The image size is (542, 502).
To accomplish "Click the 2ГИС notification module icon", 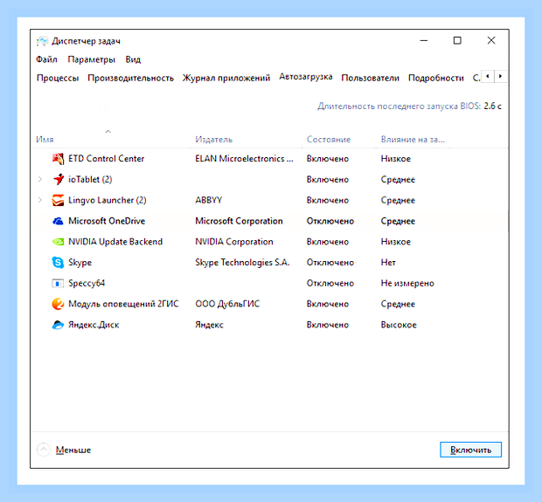I will (x=58, y=304).
